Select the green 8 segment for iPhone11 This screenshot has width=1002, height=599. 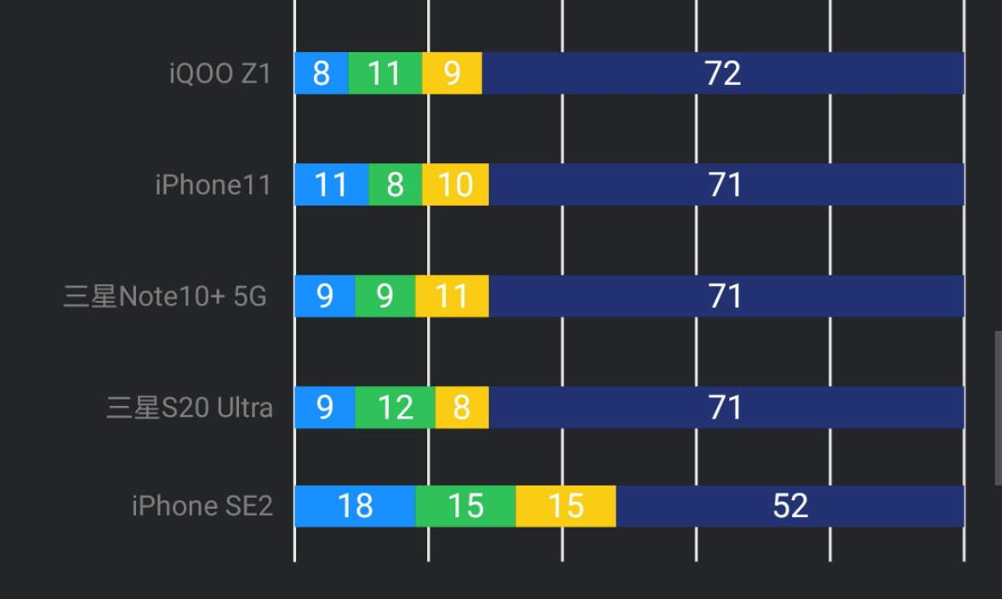click(x=396, y=185)
